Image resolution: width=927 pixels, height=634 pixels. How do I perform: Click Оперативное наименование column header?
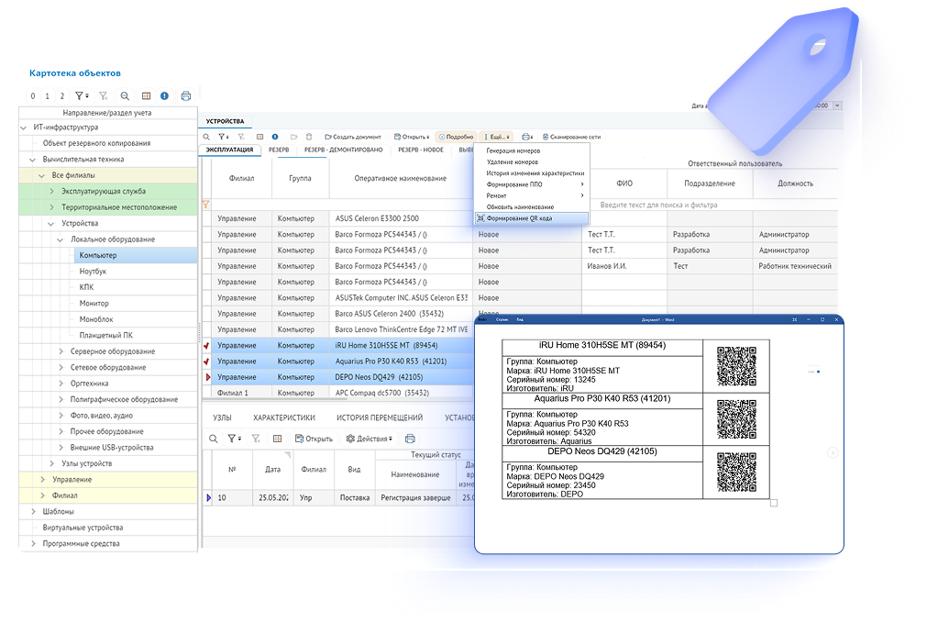click(401, 179)
